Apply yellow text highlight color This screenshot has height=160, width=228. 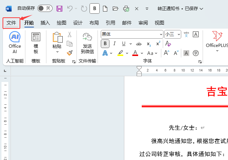pyautogui.click(x=120, y=53)
